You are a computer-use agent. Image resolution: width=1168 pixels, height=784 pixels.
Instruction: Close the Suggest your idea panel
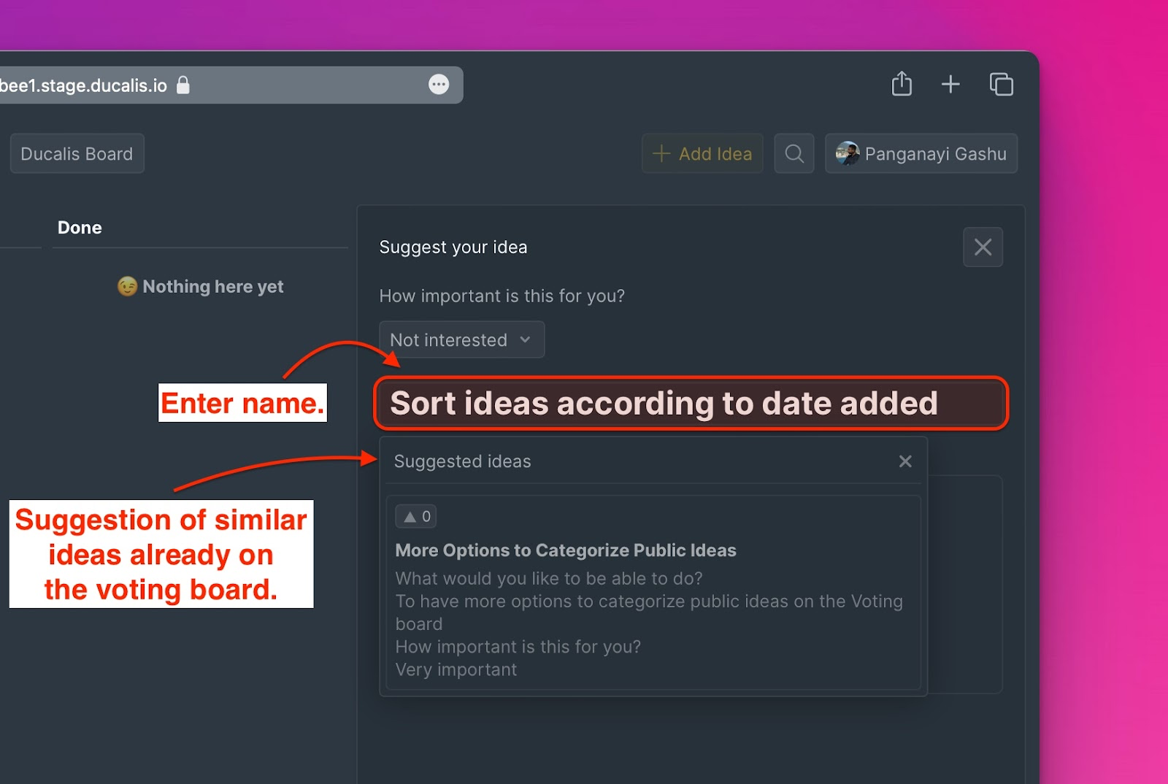[x=983, y=247]
